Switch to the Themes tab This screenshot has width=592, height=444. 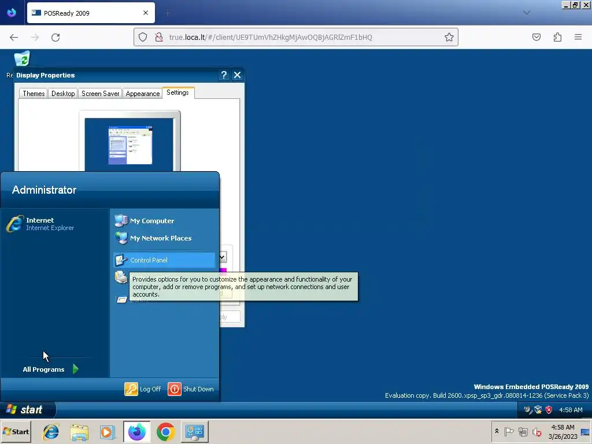(x=34, y=94)
